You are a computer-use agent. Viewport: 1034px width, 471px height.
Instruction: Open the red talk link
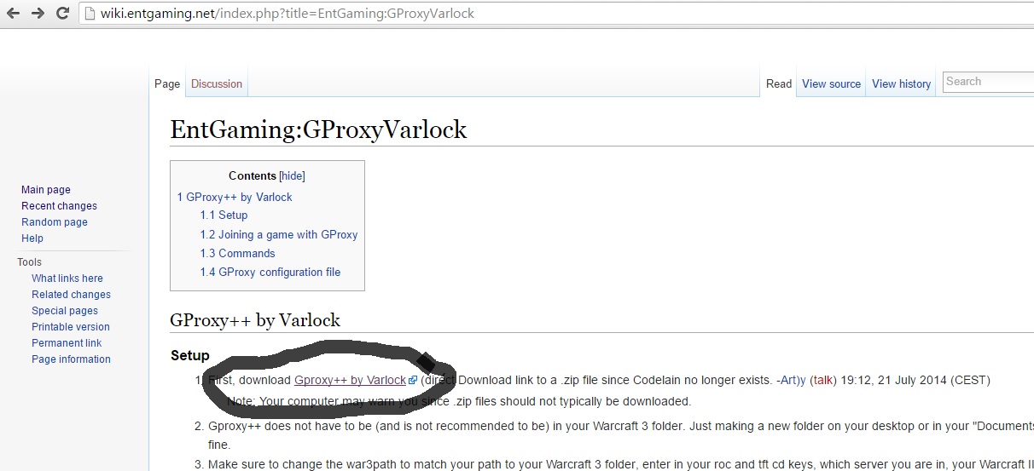click(x=823, y=381)
